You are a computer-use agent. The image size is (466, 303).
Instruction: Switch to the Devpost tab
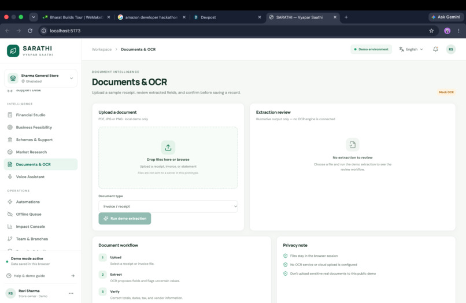click(227, 17)
